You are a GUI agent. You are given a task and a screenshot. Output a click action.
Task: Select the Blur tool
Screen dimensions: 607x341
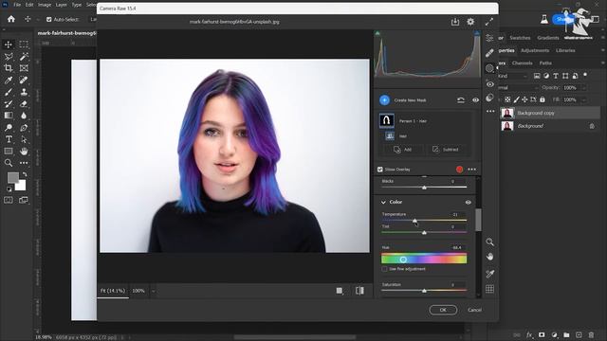point(24,116)
